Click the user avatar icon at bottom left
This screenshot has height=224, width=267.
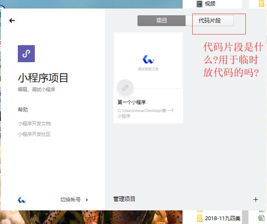(22, 200)
